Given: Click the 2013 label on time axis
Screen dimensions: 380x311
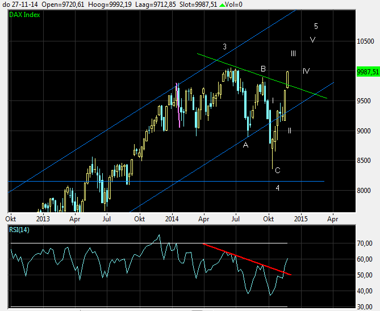Looking at the screenshot, I should pos(43,217).
